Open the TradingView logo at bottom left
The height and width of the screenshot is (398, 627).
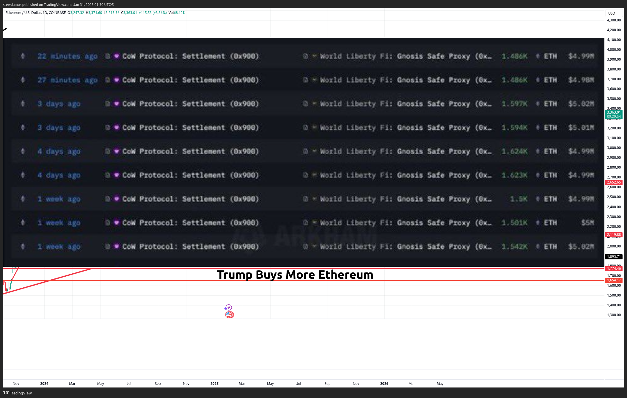(x=17, y=393)
